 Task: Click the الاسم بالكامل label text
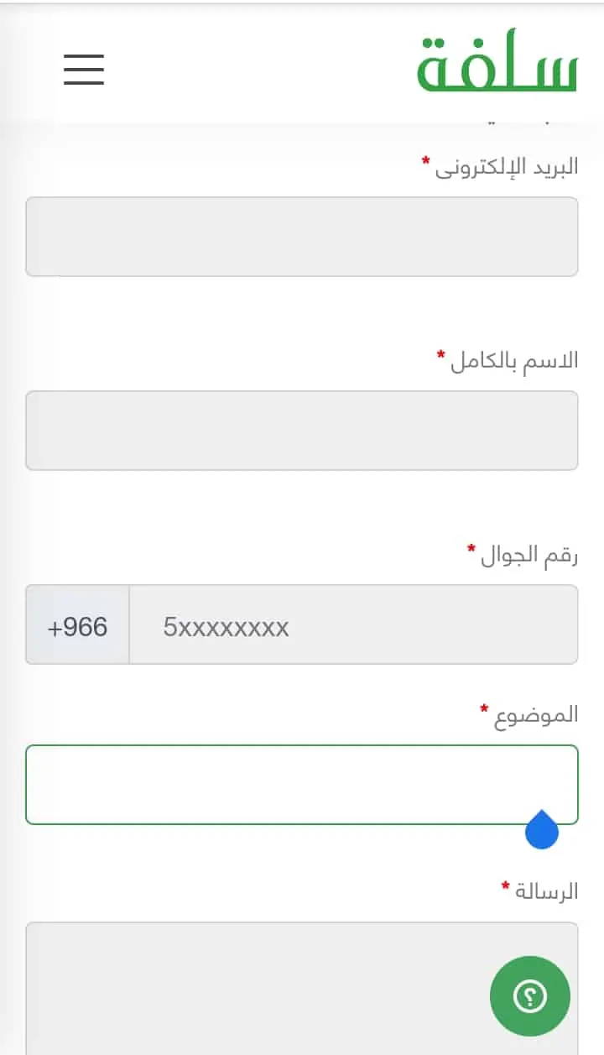point(514,361)
